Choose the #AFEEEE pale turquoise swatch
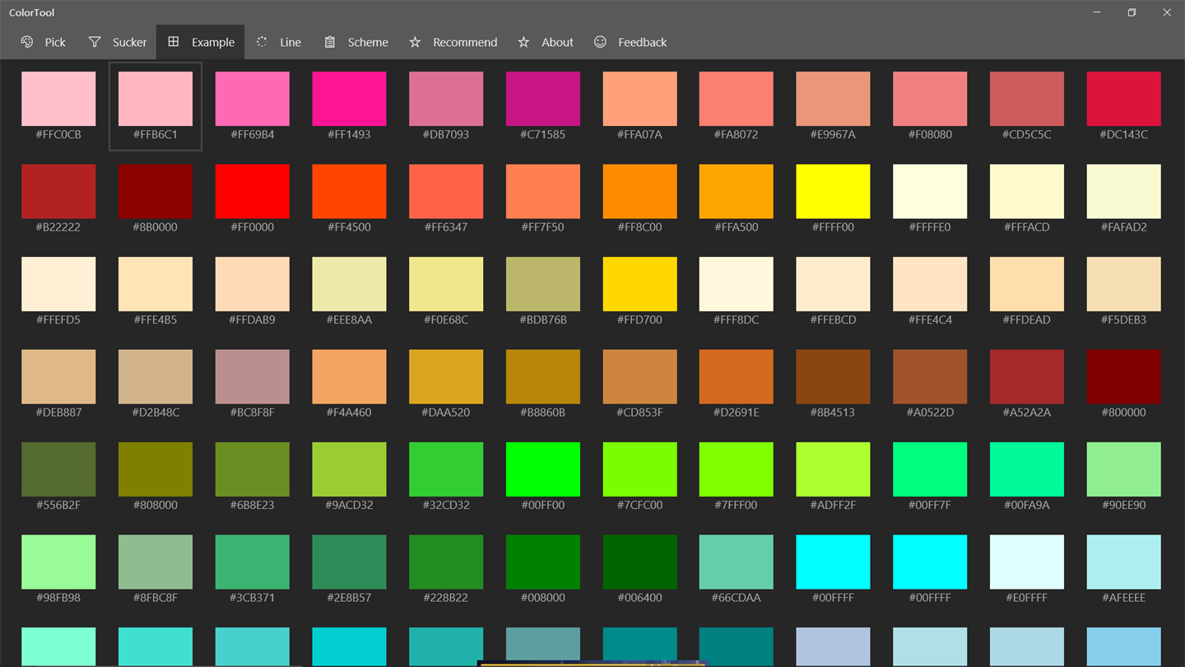 (1124, 562)
